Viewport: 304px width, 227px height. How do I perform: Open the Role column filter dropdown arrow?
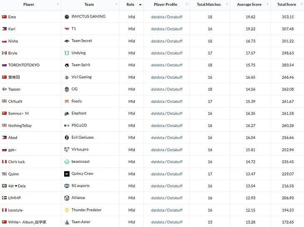click(140, 5)
